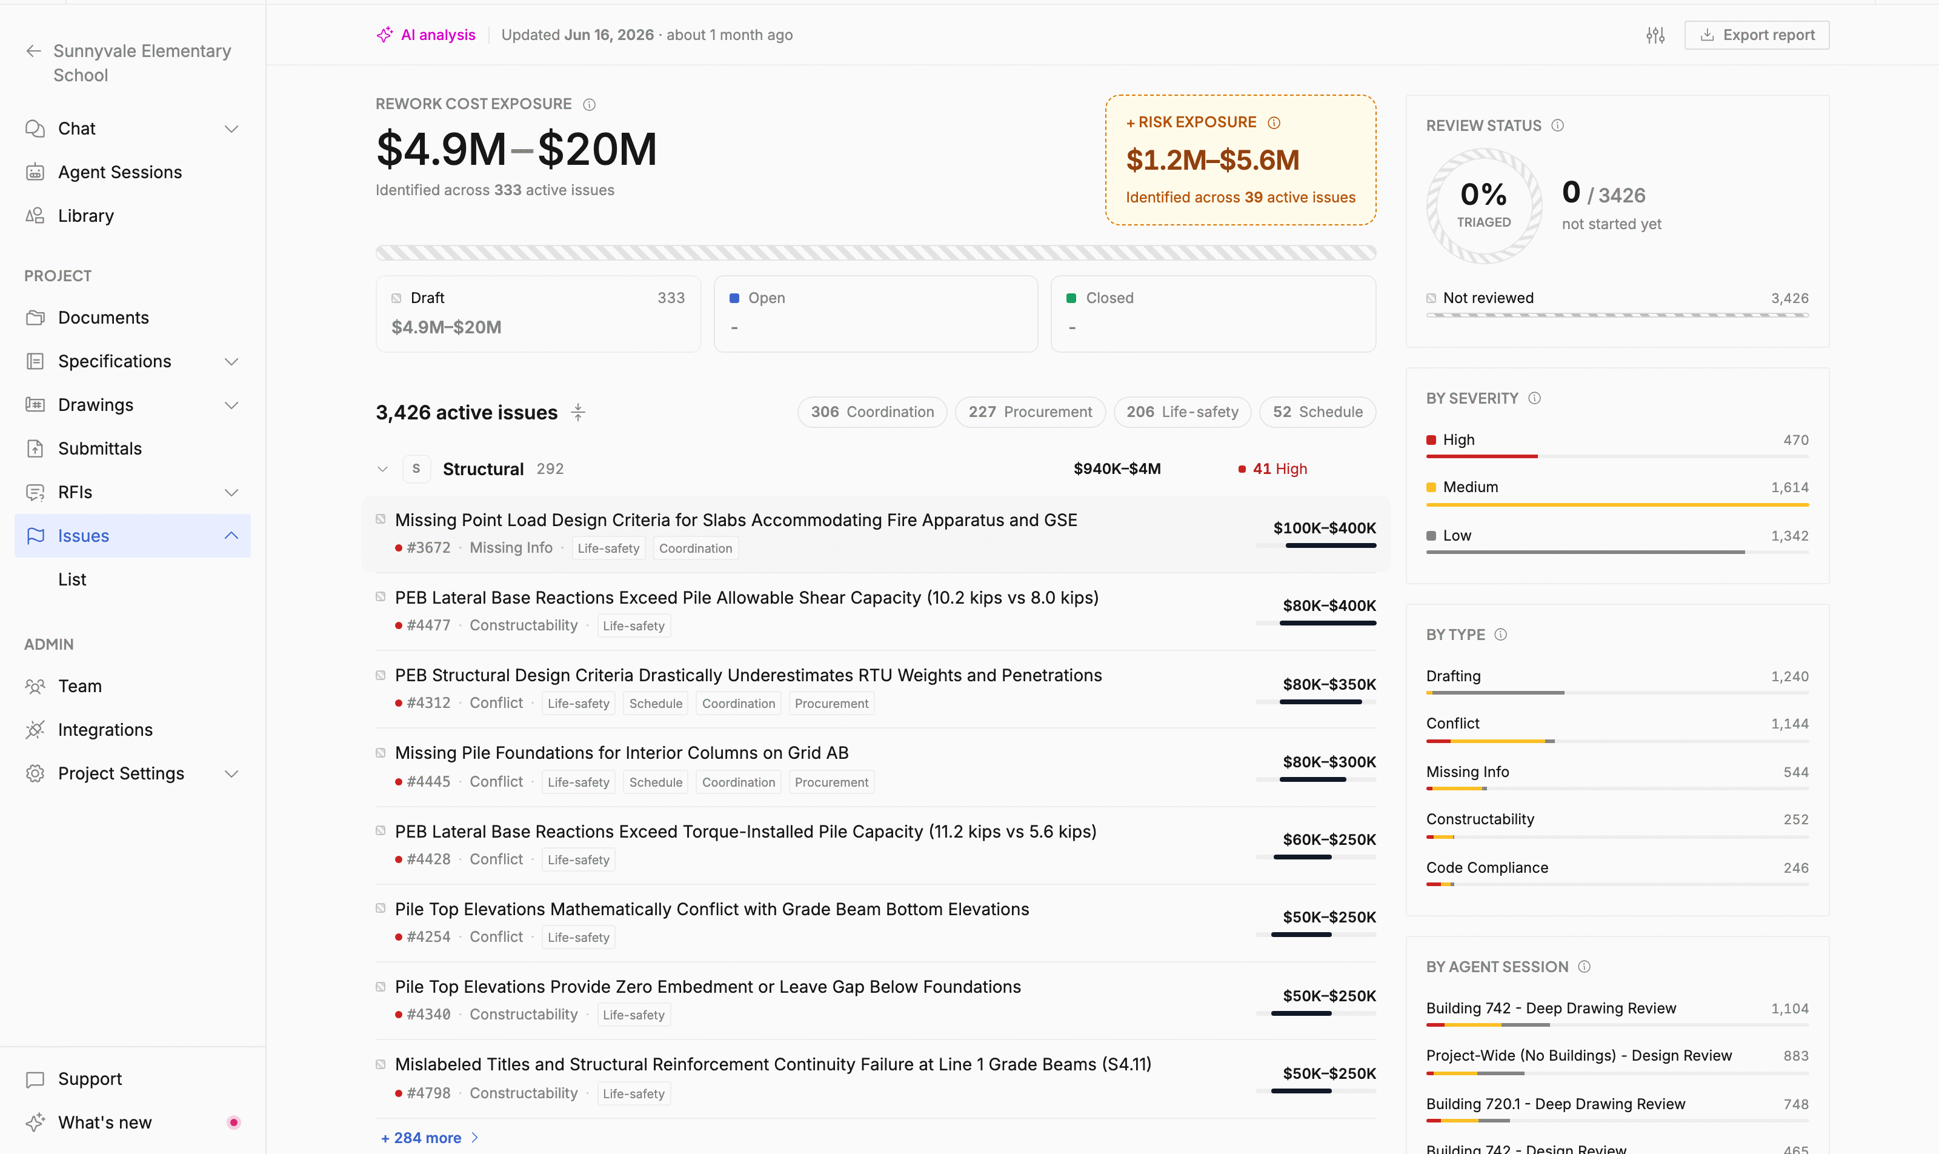Collapse all icon beside 3,426 active issues
The image size is (1939, 1154).
[577, 412]
